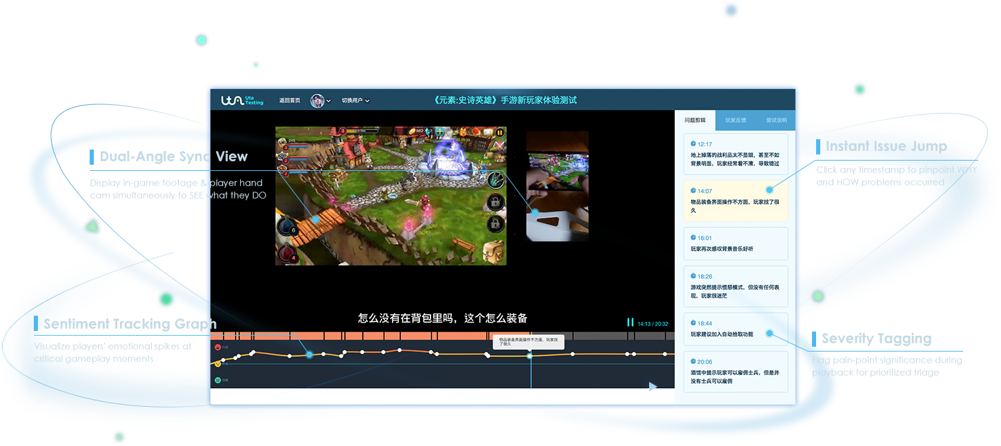Click the green negative emotion face icon

click(217, 380)
